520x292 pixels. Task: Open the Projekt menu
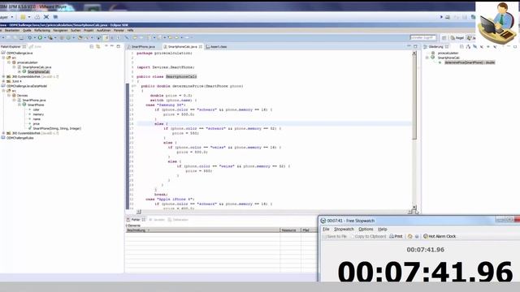pyautogui.click(x=89, y=30)
